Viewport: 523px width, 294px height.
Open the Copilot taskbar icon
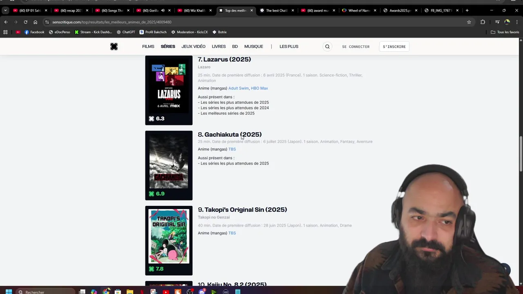(x=94, y=292)
